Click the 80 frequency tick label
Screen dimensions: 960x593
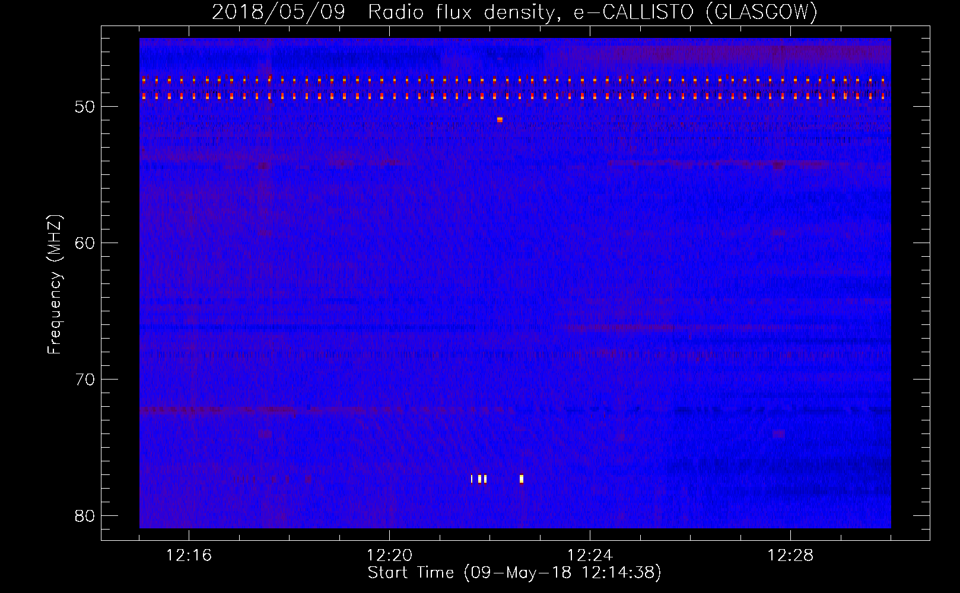coord(85,516)
